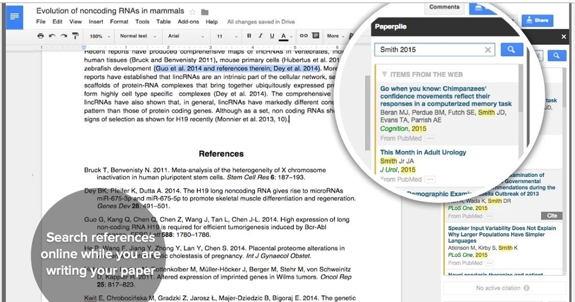This screenshot has height=302, width=575.
Task: Open the Add-ons menu
Action: [x=188, y=21]
